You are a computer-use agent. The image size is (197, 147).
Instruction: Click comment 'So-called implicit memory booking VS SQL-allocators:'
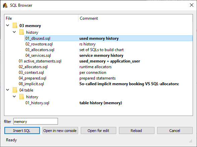click(129, 84)
